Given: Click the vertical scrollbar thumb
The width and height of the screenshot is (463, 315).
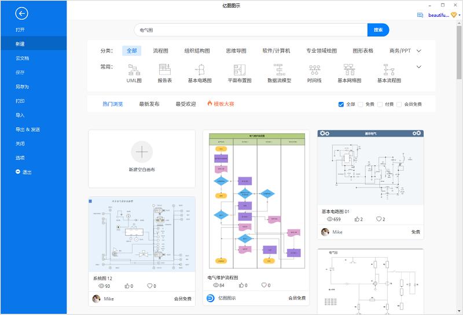Looking at the screenshot, I should click(459, 52).
